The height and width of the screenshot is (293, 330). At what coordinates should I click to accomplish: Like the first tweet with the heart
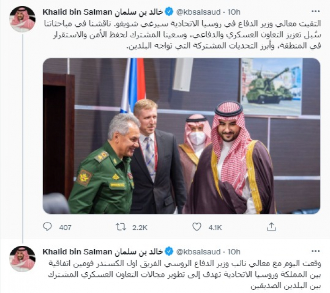click(197, 227)
